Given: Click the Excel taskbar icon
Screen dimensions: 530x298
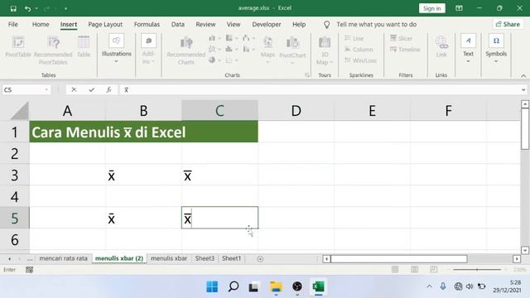Looking at the screenshot, I should pos(318,287).
